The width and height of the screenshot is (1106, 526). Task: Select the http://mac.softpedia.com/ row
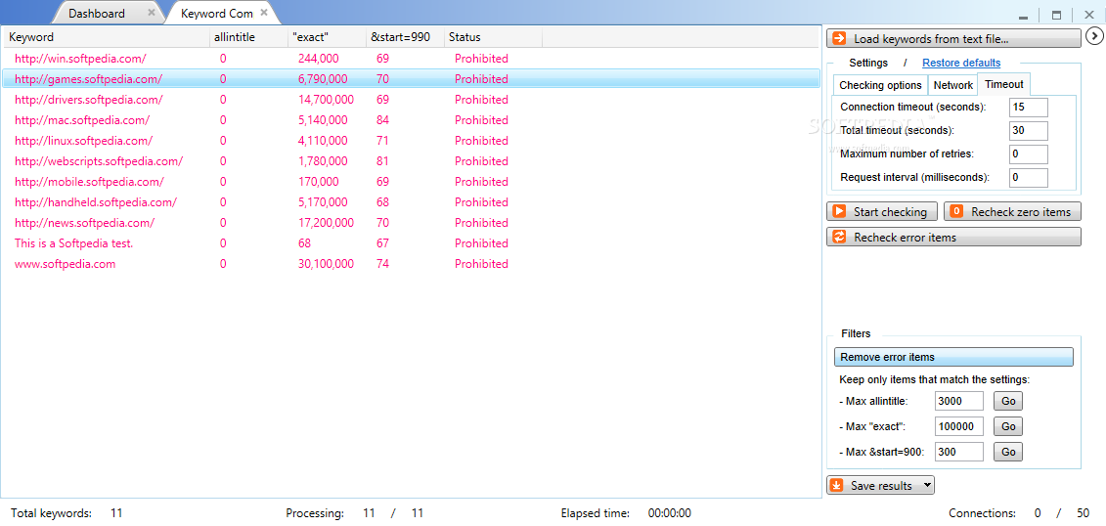coord(412,120)
